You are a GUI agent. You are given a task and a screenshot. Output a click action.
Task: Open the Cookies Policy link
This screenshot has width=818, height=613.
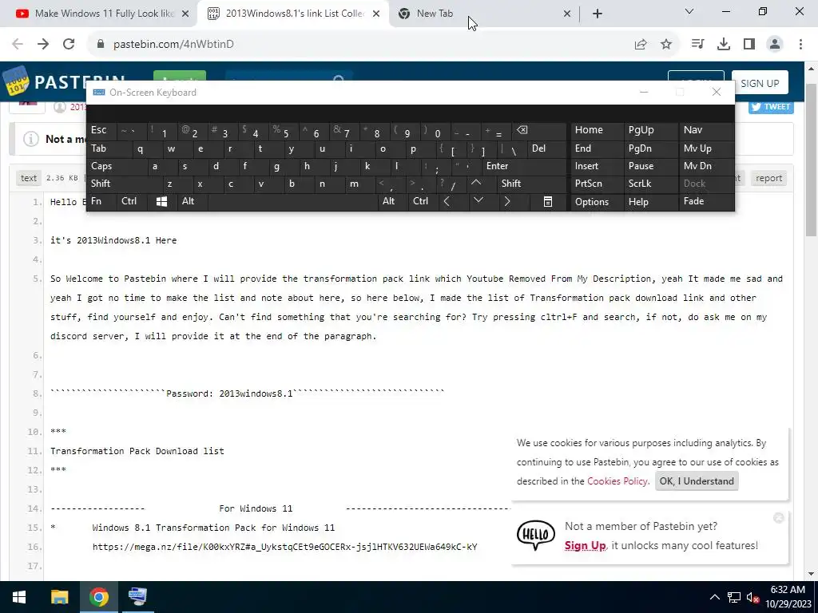pyautogui.click(x=617, y=481)
